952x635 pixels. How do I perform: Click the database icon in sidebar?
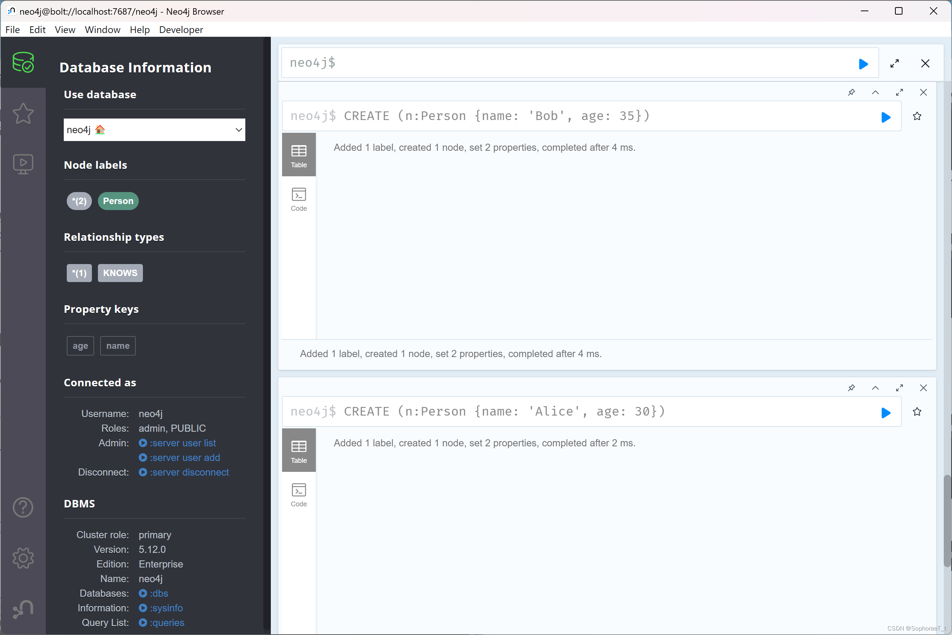(23, 63)
